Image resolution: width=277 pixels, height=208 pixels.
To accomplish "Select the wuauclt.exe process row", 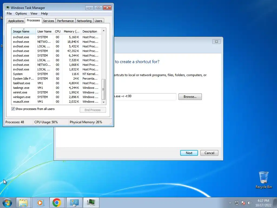I will pos(56,102).
